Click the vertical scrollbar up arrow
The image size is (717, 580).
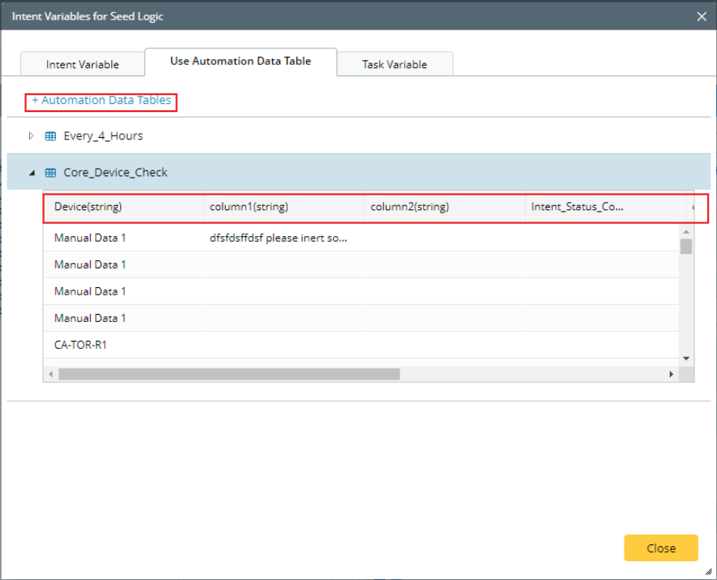click(x=686, y=233)
